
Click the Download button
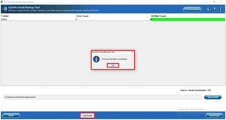[214, 116]
